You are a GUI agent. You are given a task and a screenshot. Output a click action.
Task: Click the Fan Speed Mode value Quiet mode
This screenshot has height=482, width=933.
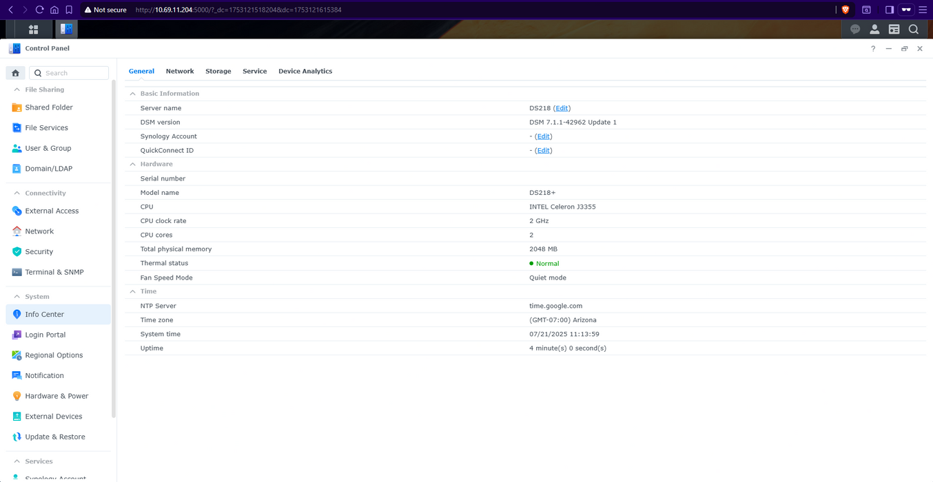(548, 277)
